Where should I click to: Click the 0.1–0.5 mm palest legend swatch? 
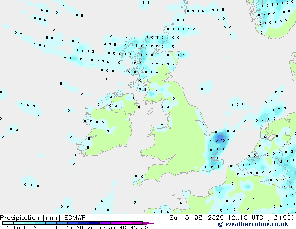(8, 223)
